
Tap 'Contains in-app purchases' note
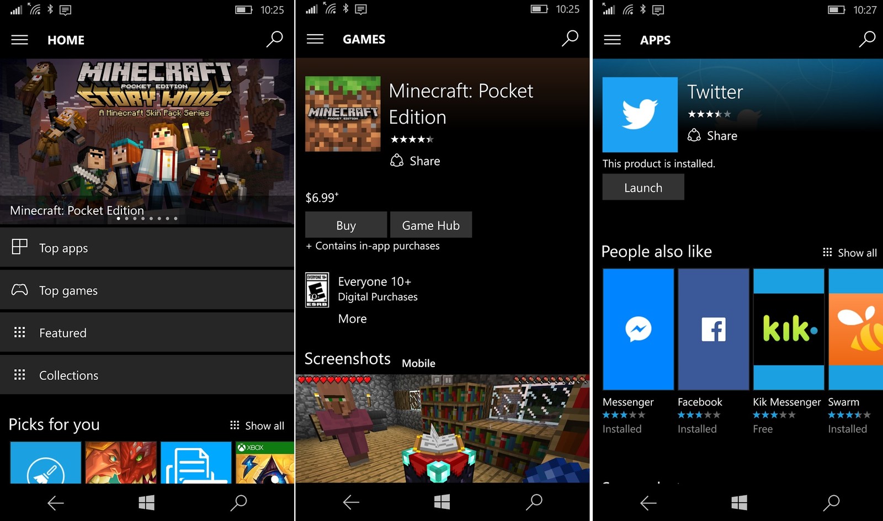pyautogui.click(x=373, y=246)
